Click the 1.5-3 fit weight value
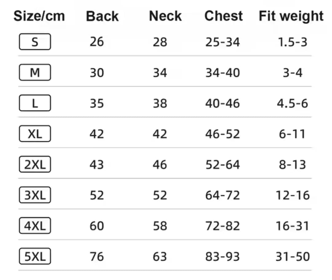 pyautogui.click(x=293, y=42)
